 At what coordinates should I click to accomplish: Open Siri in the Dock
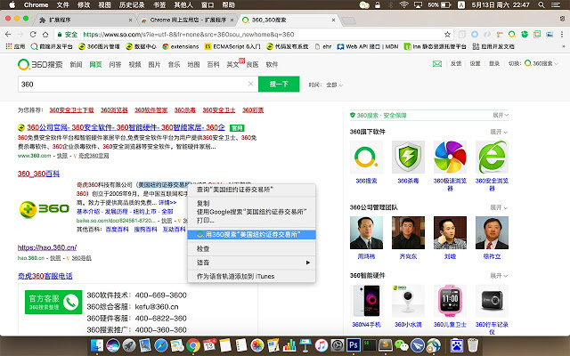(113, 345)
